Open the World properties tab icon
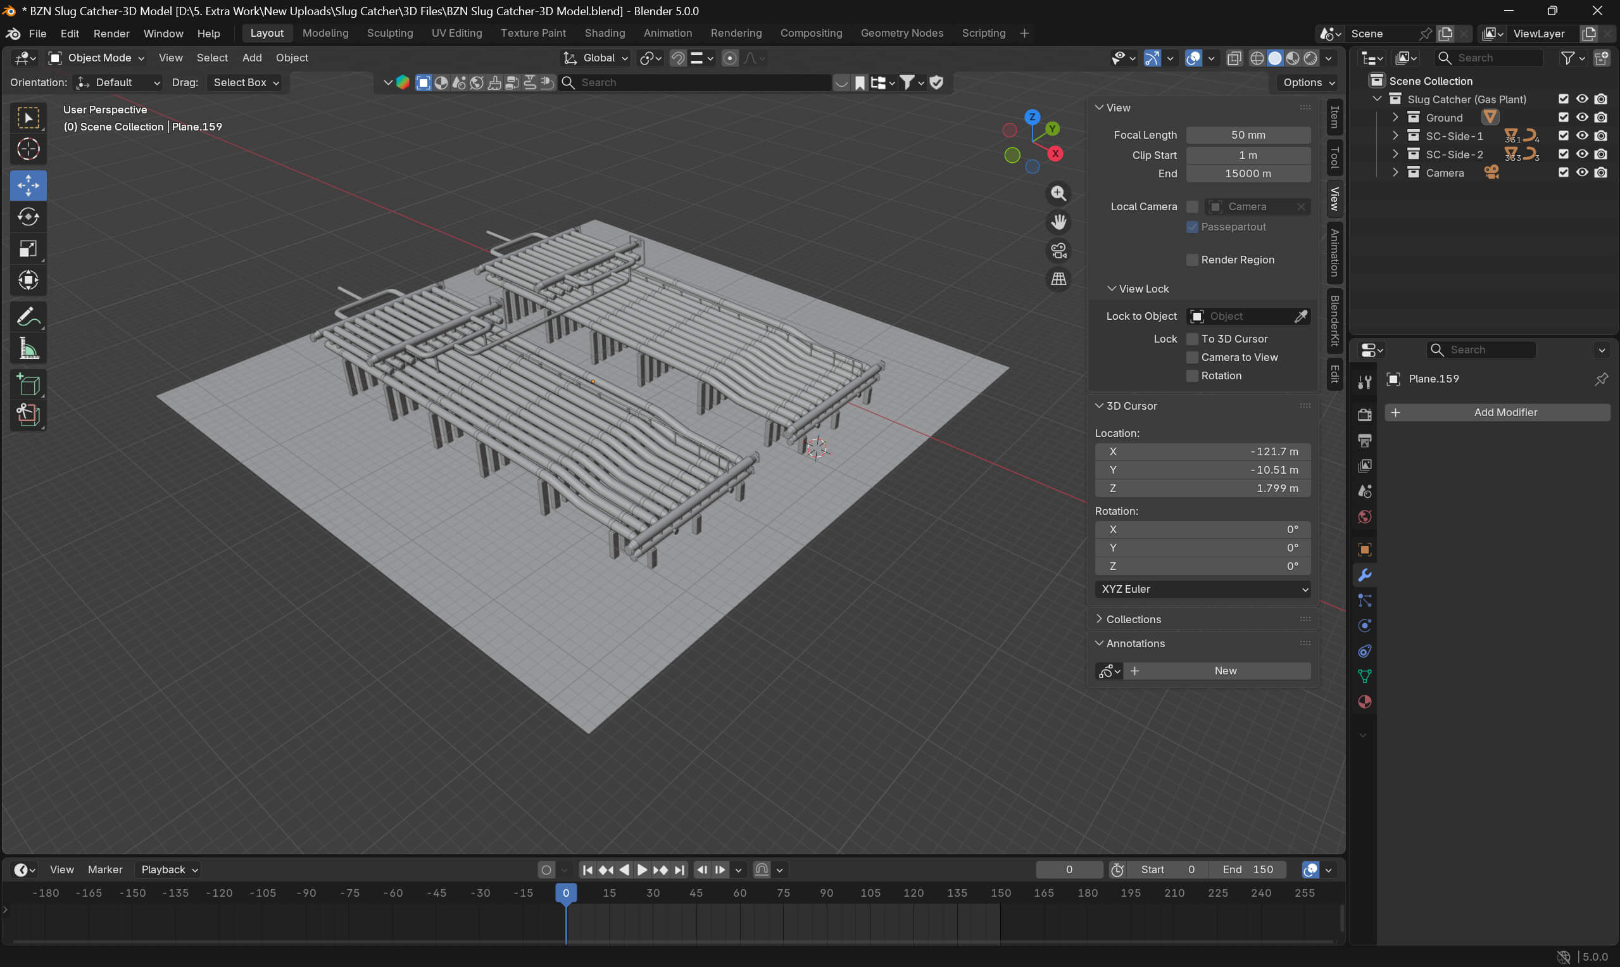This screenshot has height=967, width=1620. click(1365, 517)
